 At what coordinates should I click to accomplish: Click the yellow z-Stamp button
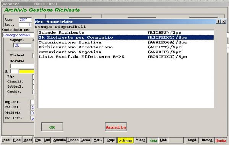tap(126, 141)
